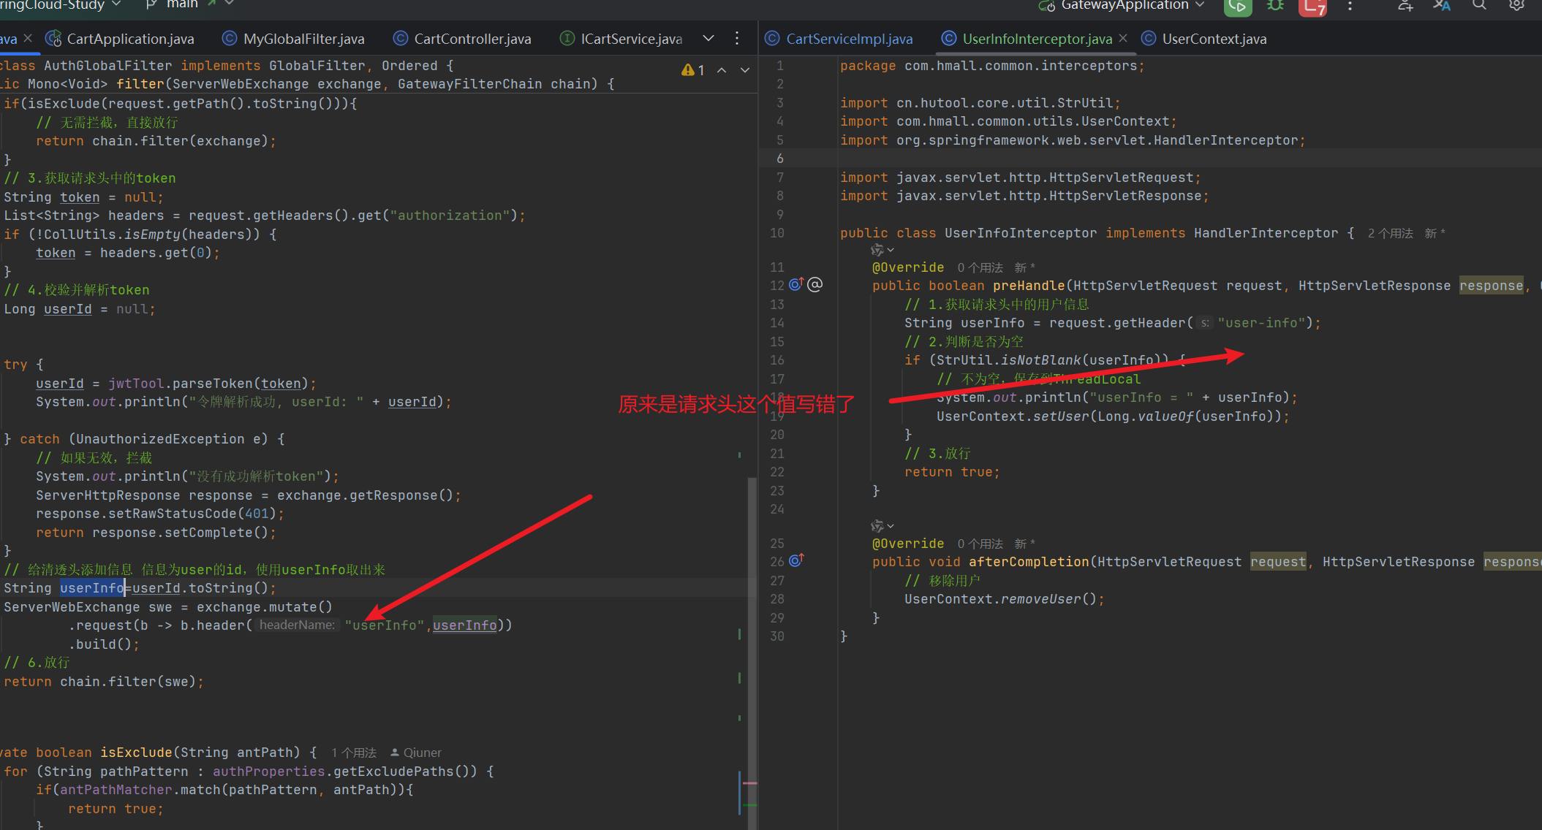Screen dimensions: 1542x830
Task: Click the '2 个用法' usages hint
Action: 1390,233
